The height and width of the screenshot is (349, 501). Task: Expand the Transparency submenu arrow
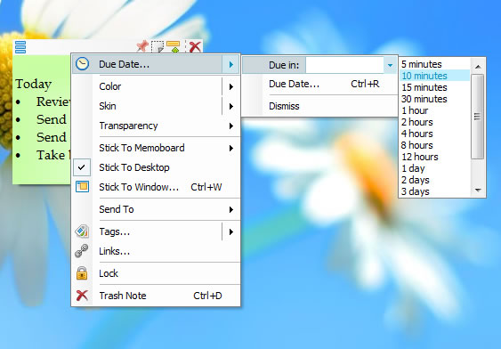(230, 126)
